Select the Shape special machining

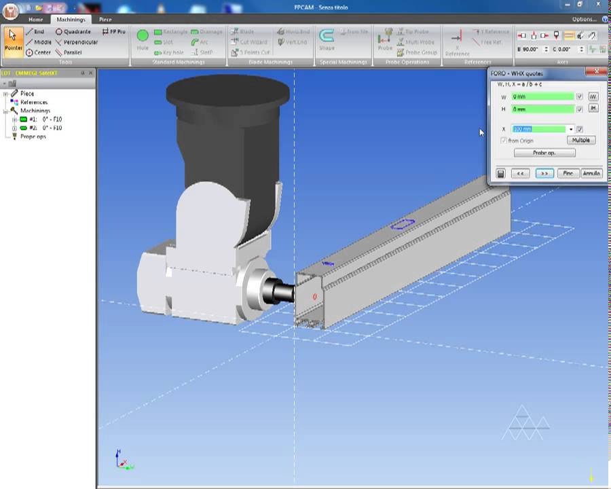point(327,40)
